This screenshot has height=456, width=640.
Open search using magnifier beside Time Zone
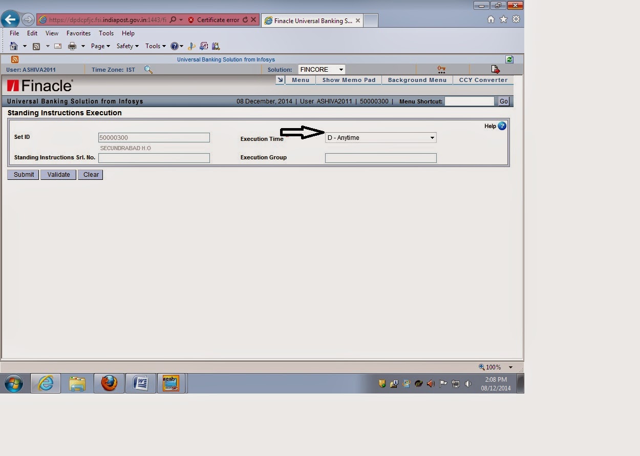[148, 69]
